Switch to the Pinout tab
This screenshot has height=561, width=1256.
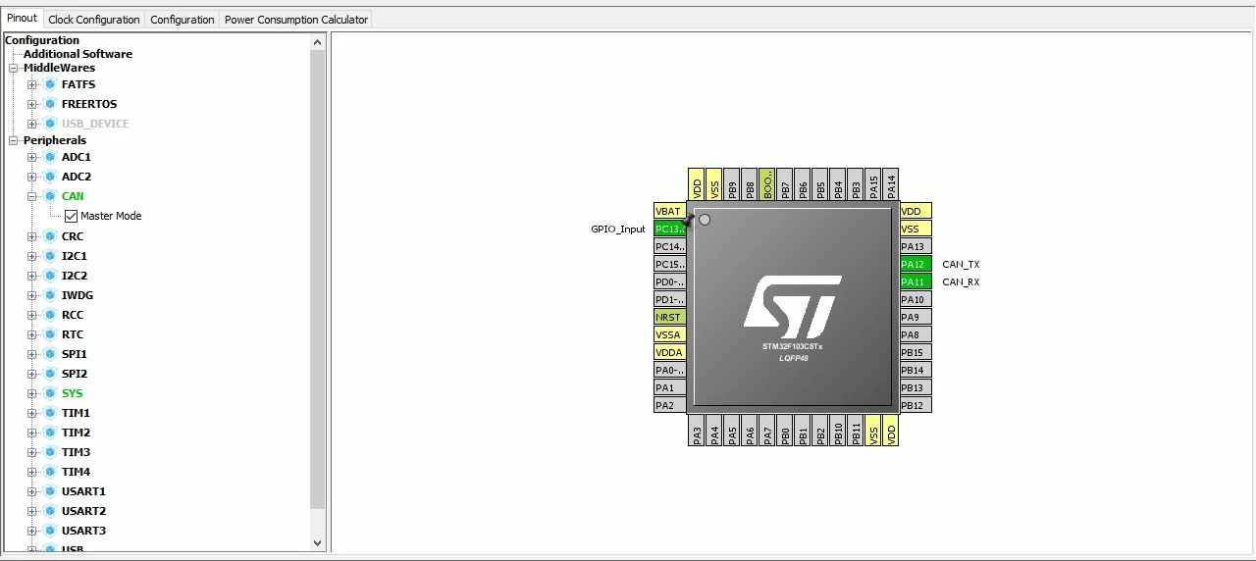(x=22, y=19)
